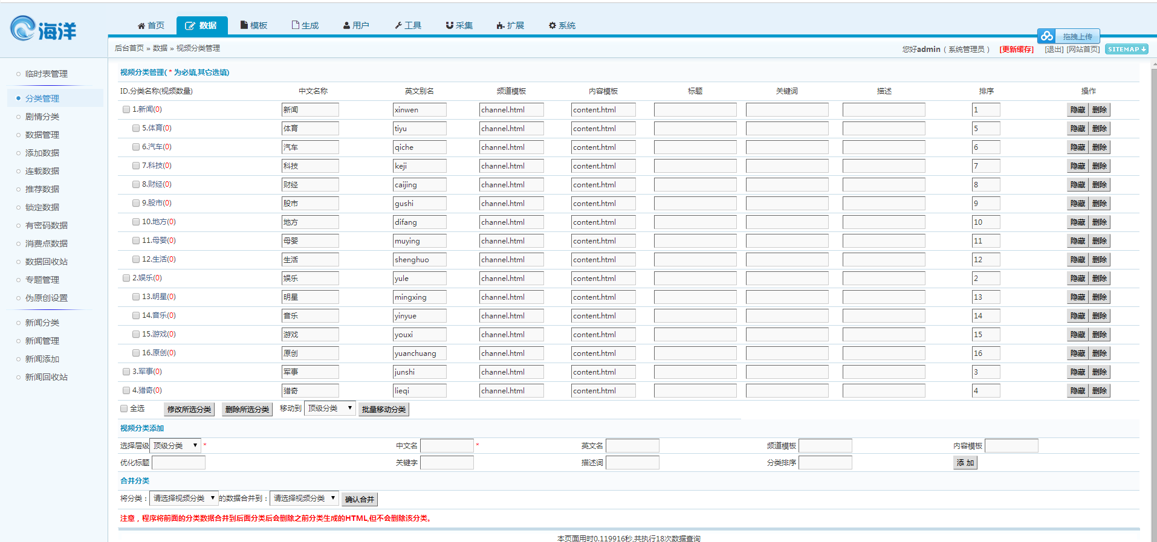
Task: Click 删除 for the 猎奇 row
Action: (x=1100, y=390)
